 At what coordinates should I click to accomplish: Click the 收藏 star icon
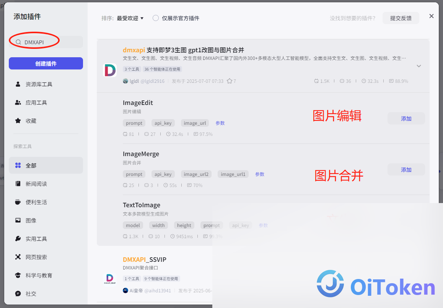[x=18, y=121]
